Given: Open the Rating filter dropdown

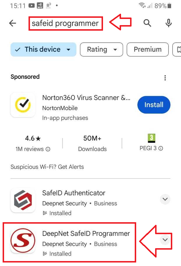Looking at the screenshot, I should coord(101,49).
